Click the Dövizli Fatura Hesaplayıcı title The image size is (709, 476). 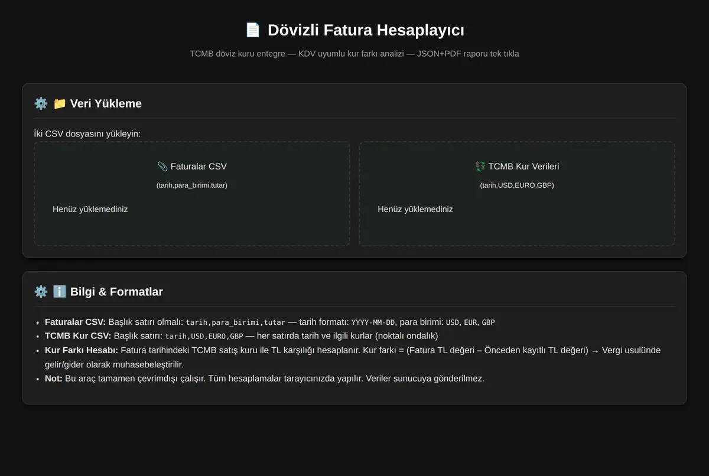pos(366,30)
